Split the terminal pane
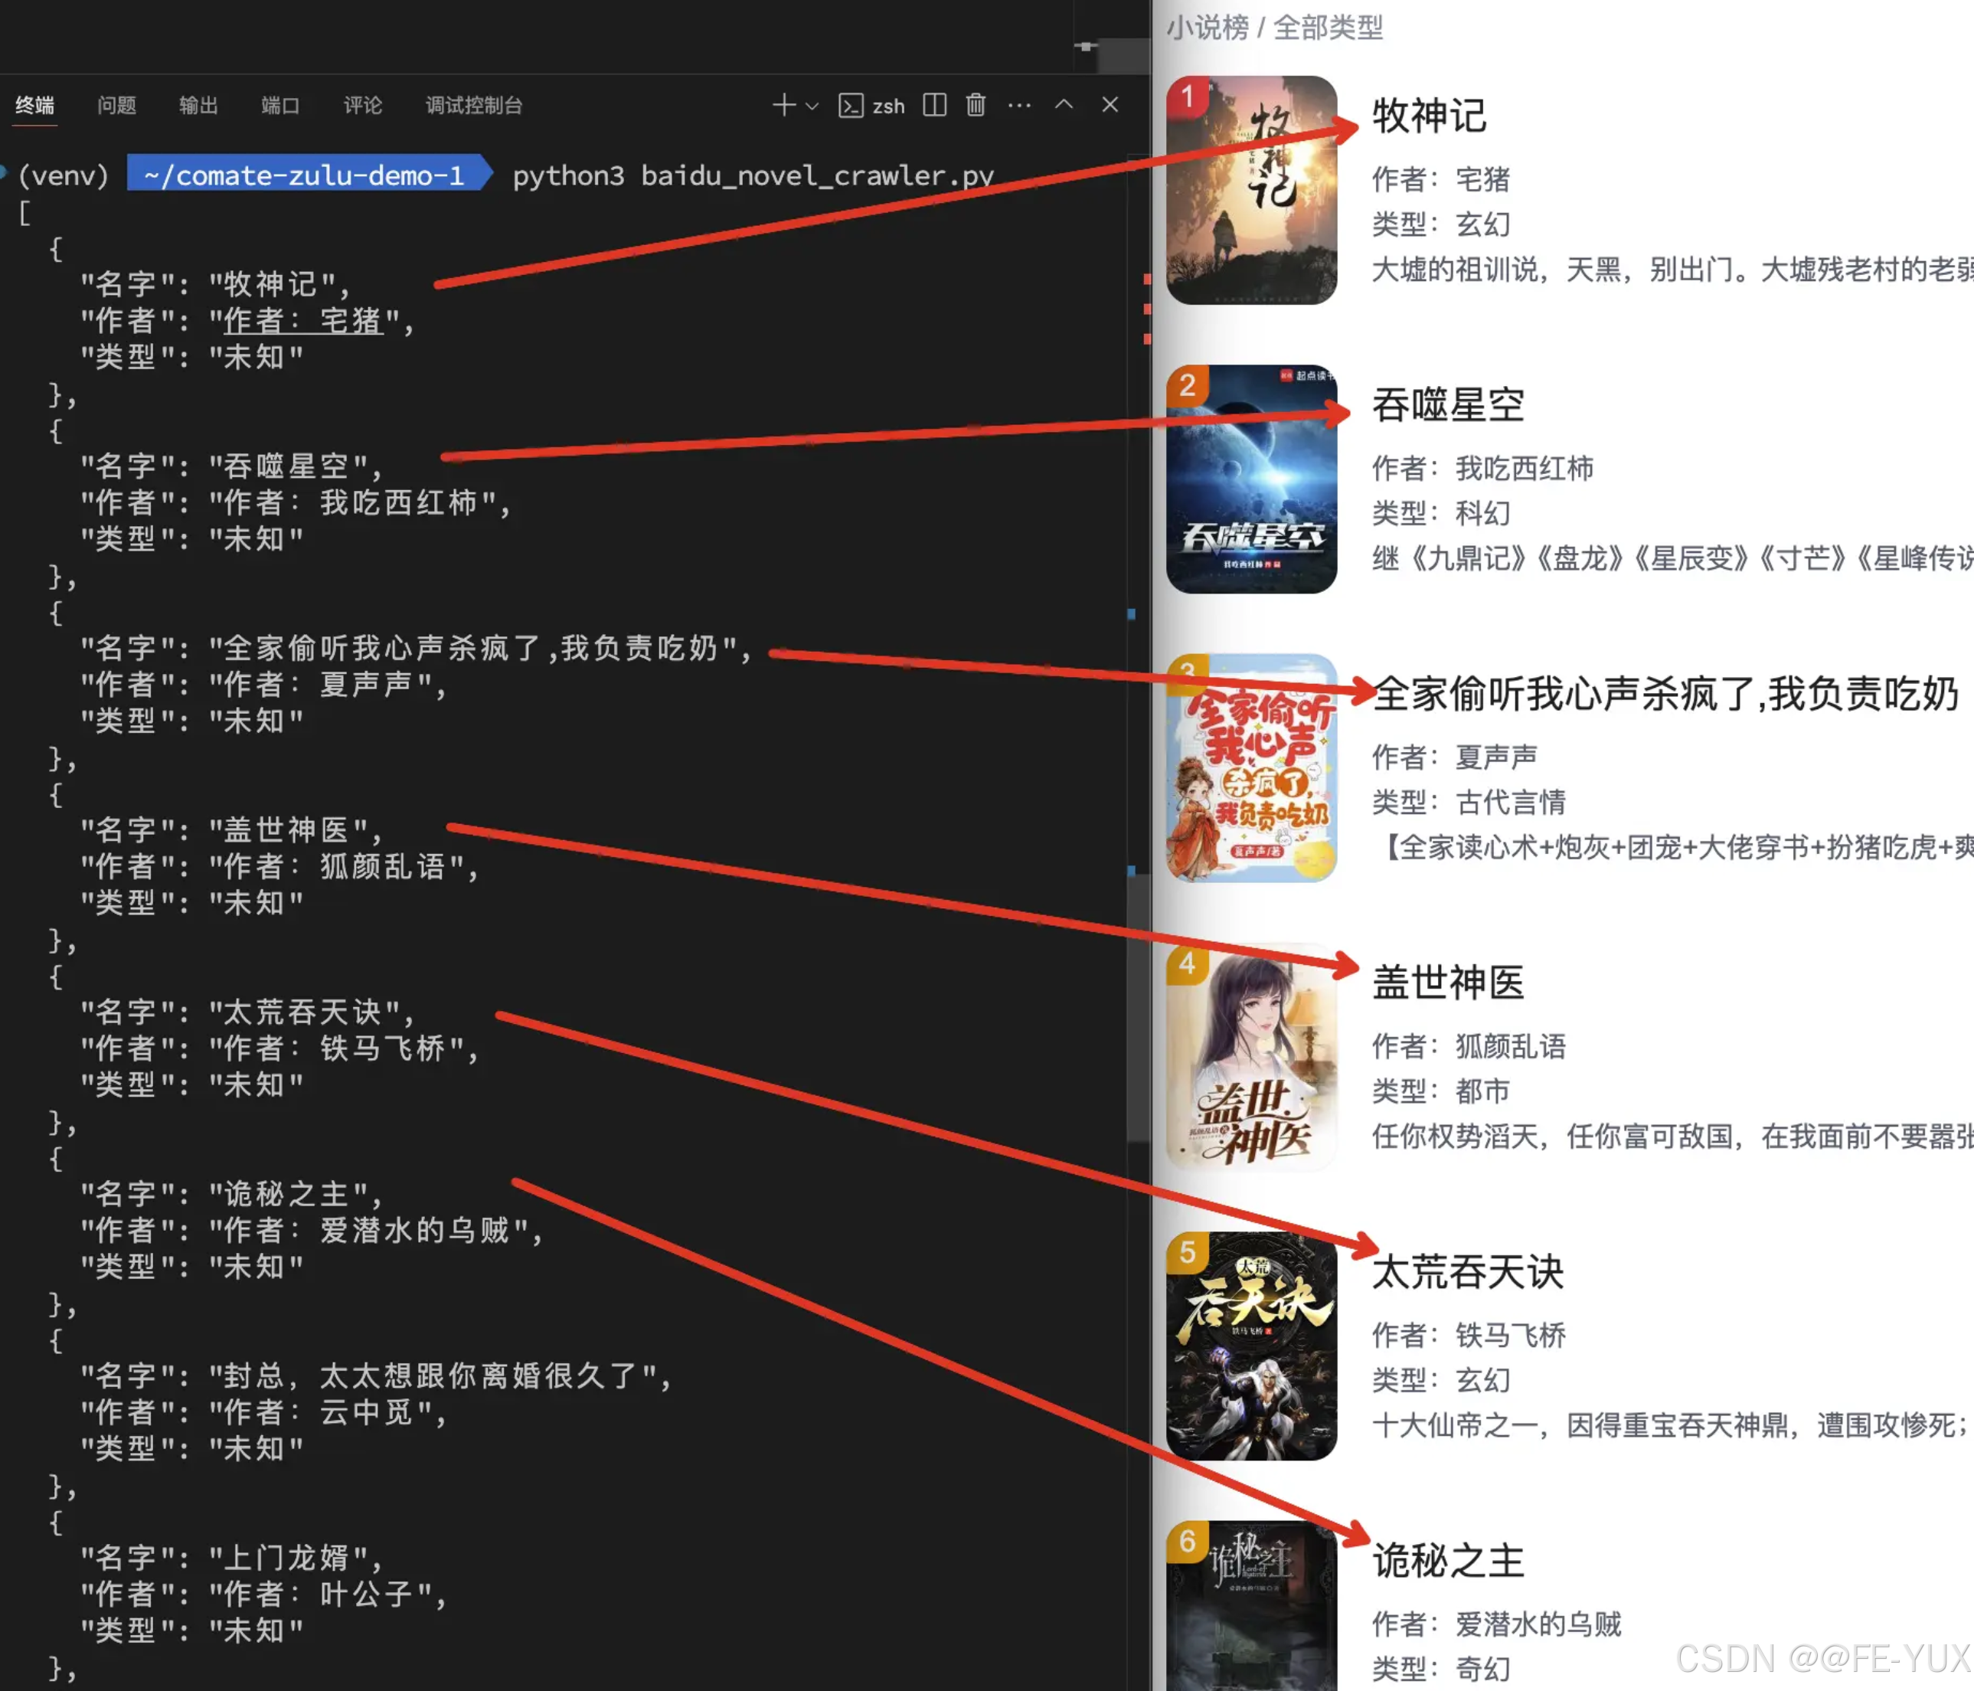The width and height of the screenshot is (1974, 1691). [933, 105]
